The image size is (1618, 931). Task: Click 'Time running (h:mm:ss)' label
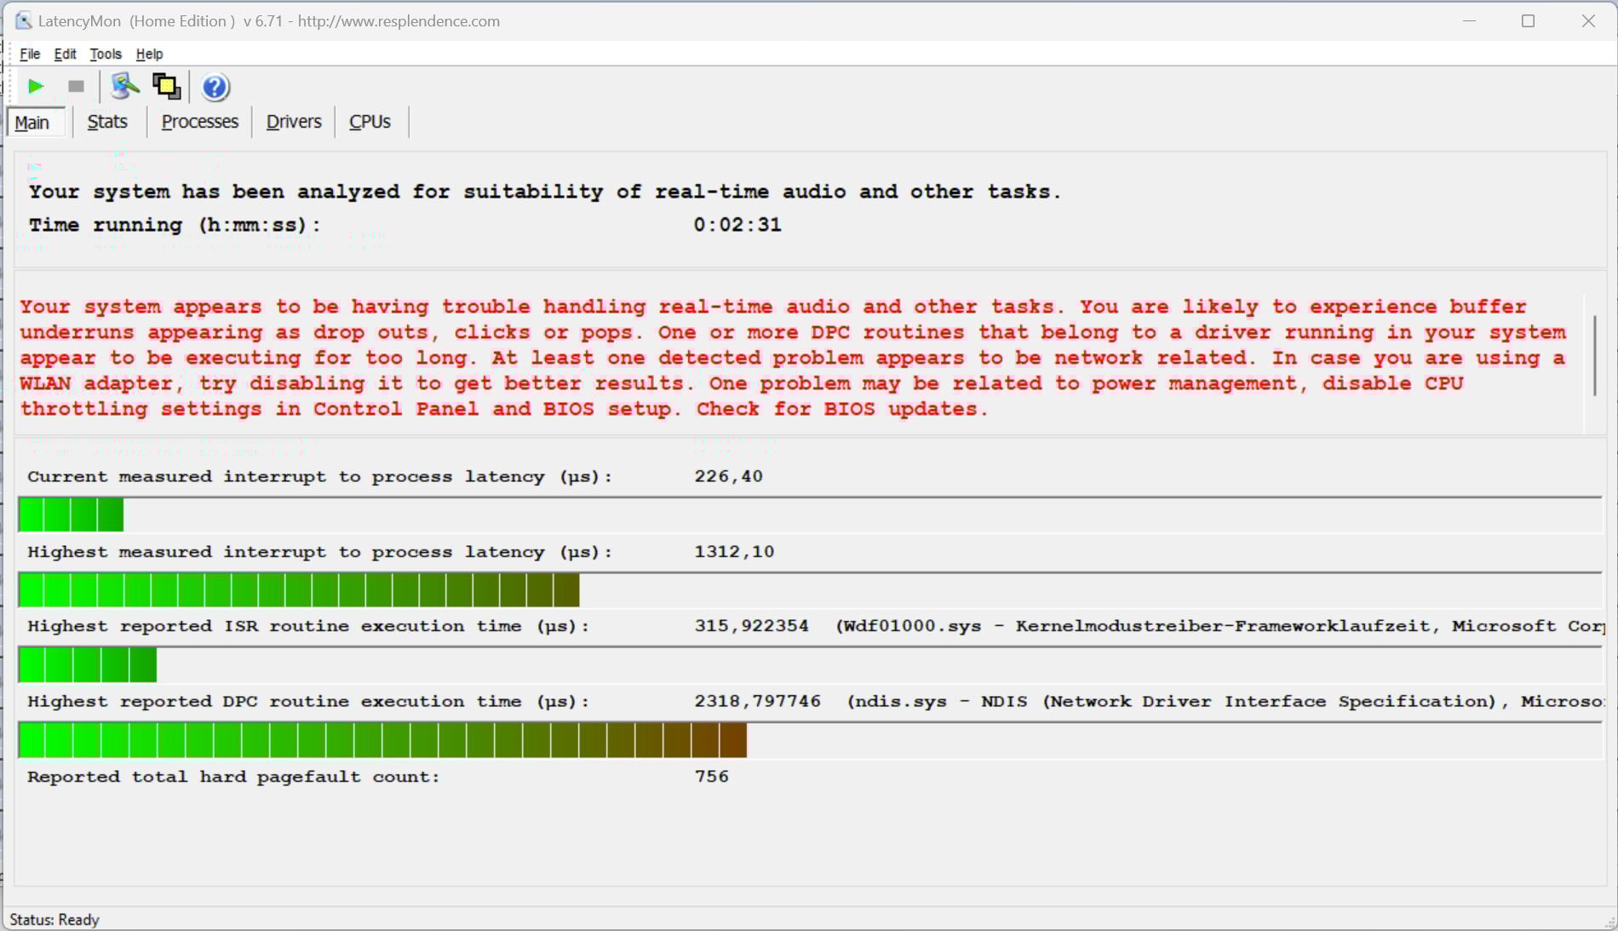tap(175, 225)
